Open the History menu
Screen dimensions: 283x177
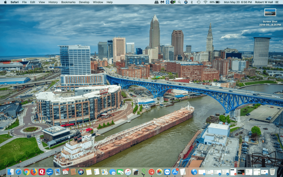click(x=53, y=2)
